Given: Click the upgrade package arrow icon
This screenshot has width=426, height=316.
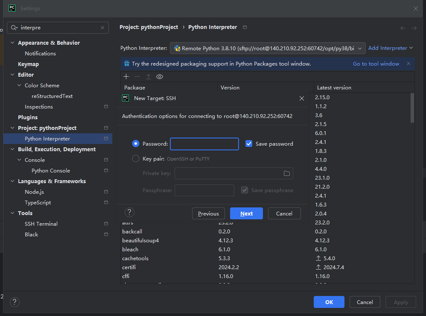Looking at the screenshot, I should 149,77.
